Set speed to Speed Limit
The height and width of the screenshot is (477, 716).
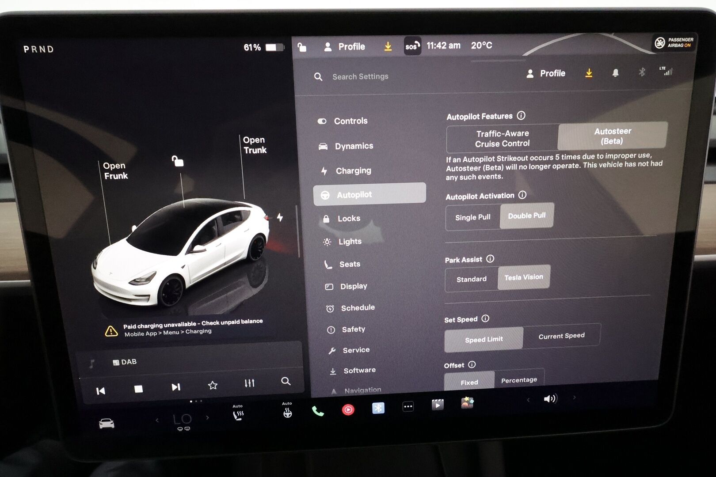click(484, 339)
